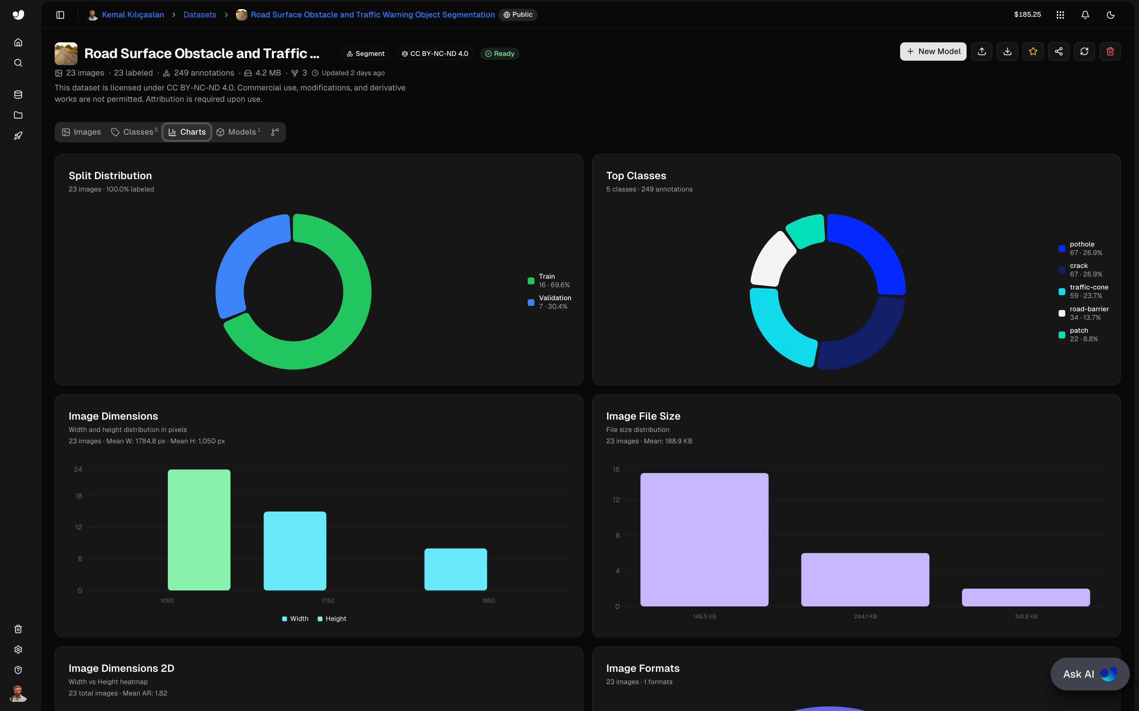The image size is (1139, 711).
Task: Click the tallest purple bar at 146.5 KB
Action: coord(704,540)
